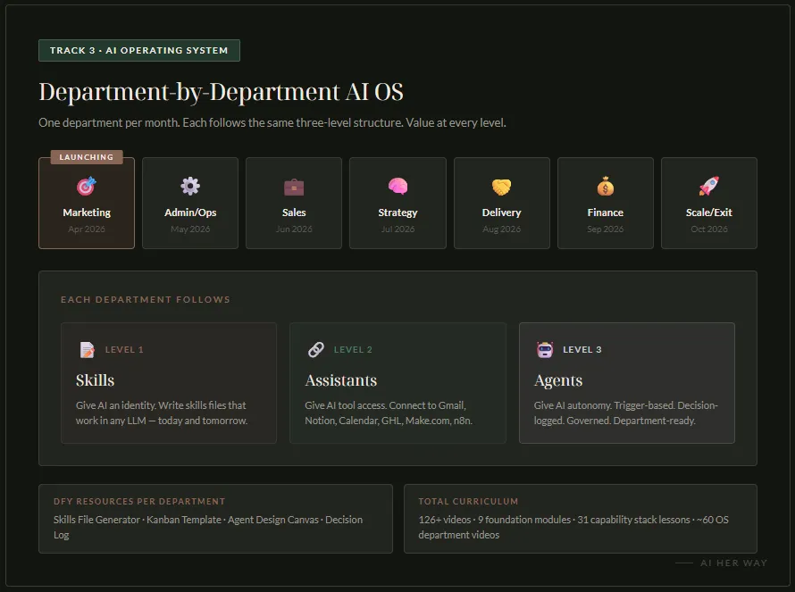Click the AI HER WAY footer text
The image size is (795, 592).
pos(732,563)
